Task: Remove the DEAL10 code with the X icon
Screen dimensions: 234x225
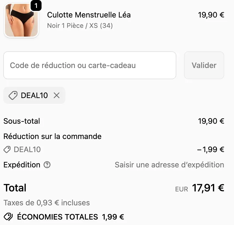Action: 57,95
